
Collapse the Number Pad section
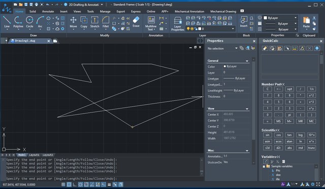(x=273, y=84)
